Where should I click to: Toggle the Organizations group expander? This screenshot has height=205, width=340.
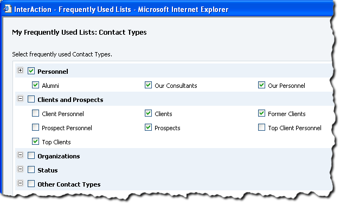coord(20,155)
